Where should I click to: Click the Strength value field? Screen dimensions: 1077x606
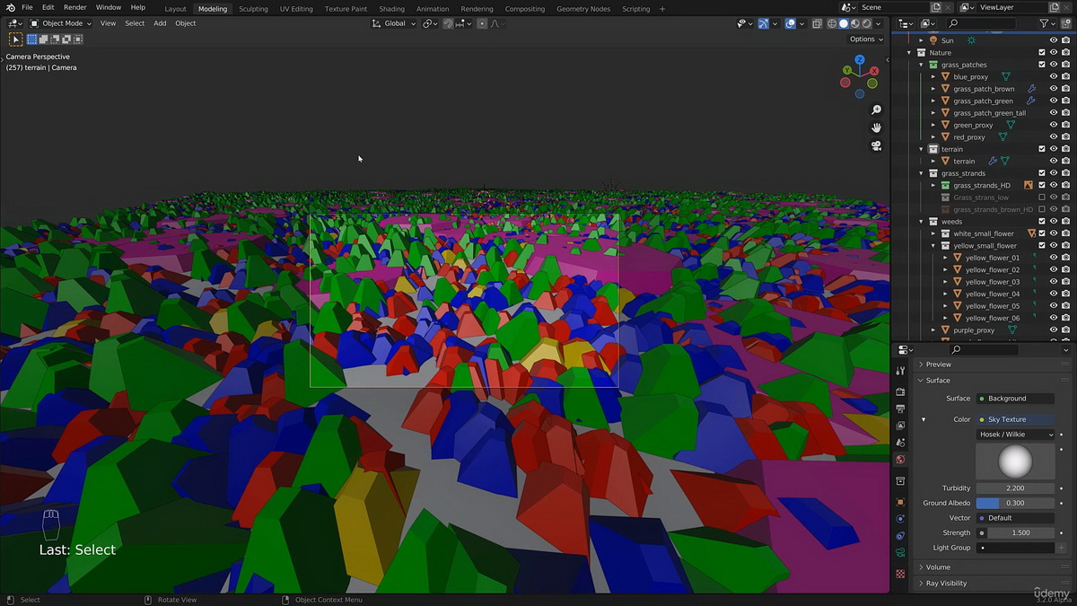coord(1020,532)
